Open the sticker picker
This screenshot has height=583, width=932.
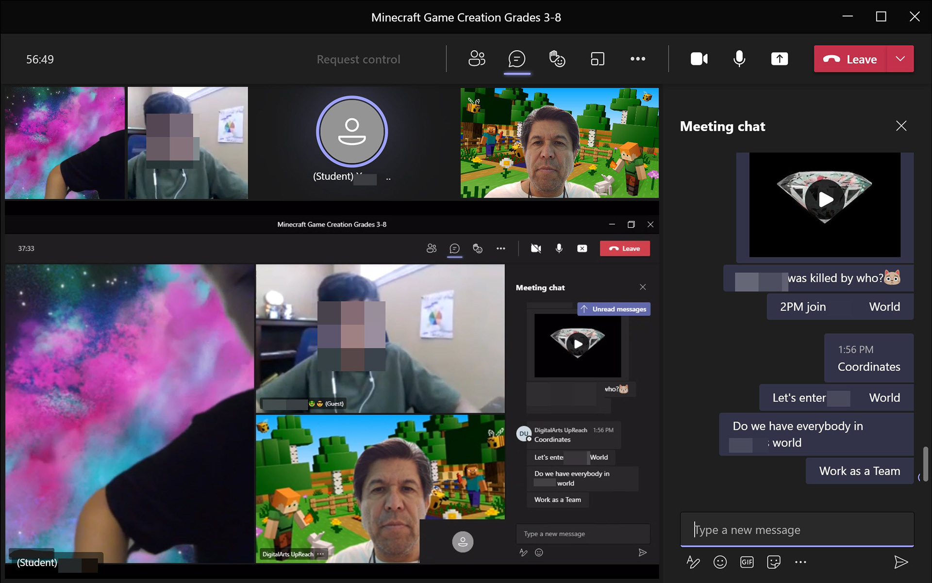pyautogui.click(x=773, y=562)
